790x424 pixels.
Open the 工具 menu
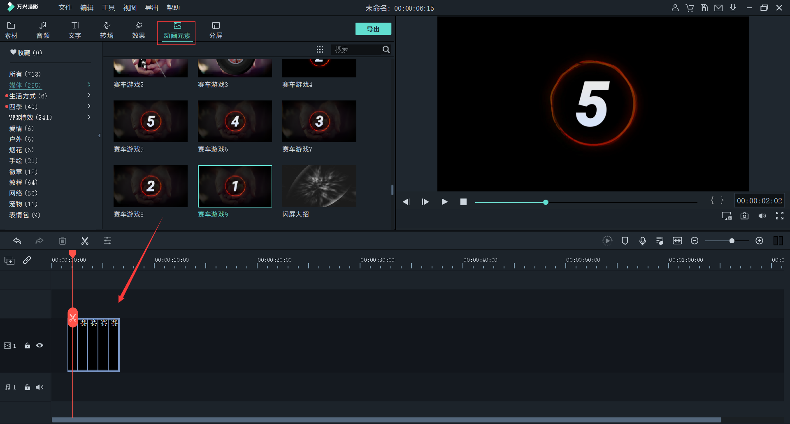(108, 8)
